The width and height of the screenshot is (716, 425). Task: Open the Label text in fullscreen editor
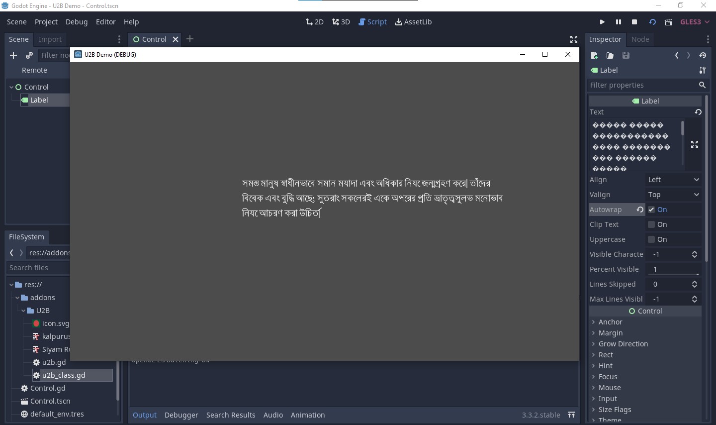click(695, 144)
